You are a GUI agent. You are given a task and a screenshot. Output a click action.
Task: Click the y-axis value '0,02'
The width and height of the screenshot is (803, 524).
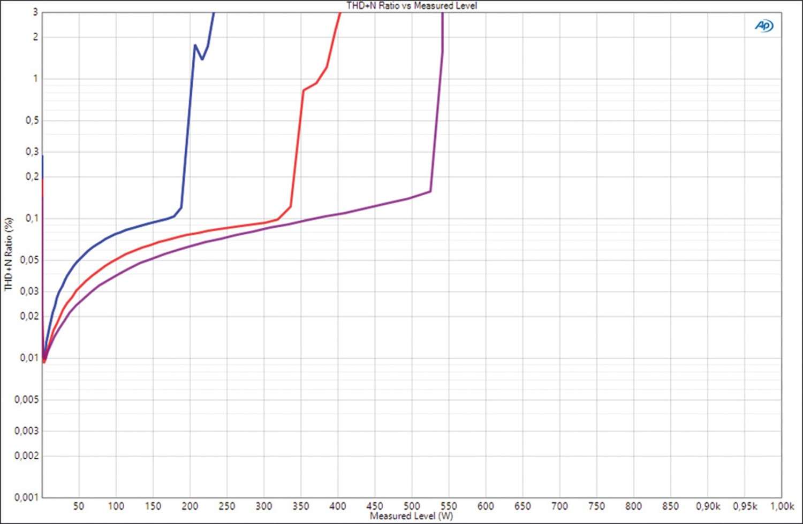click(29, 316)
